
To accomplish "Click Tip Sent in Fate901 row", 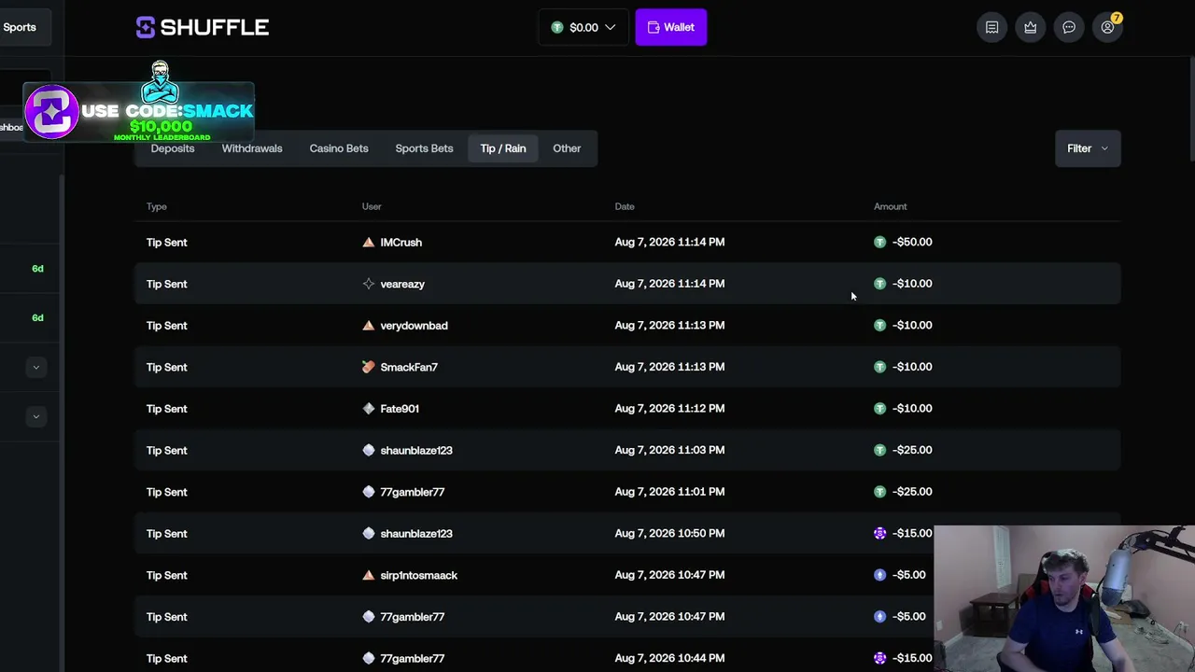I will tap(166, 408).
